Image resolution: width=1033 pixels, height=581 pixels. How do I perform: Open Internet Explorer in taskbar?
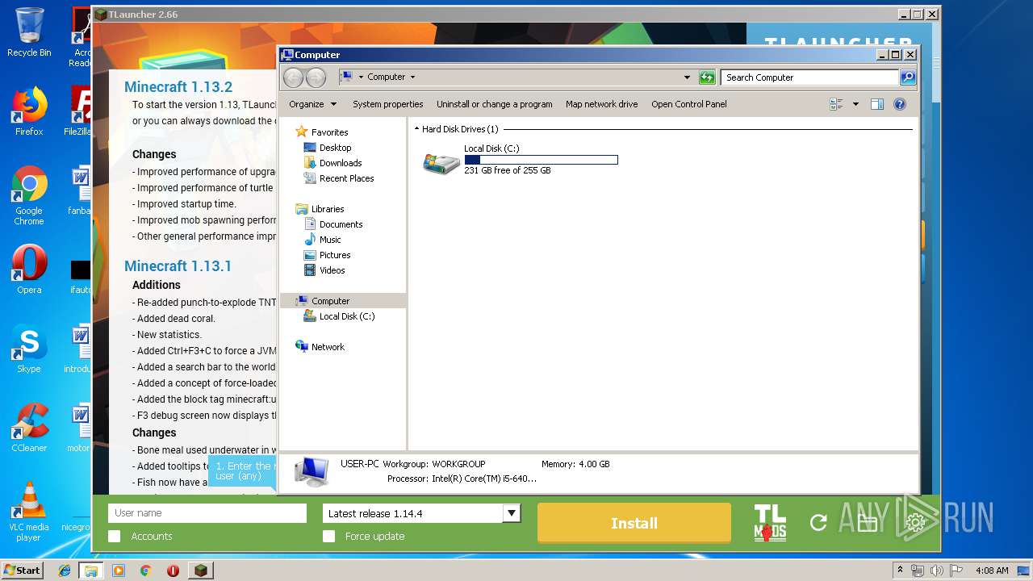coord(65,571)
